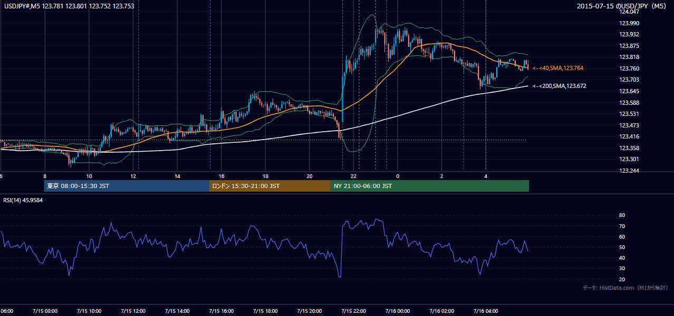Click the 123.588 price axis label

tap(629, 103)
